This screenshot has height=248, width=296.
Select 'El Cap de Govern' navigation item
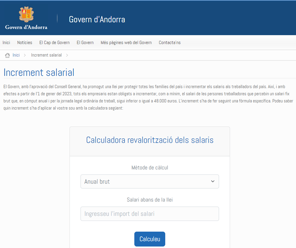[x=54, y=43]
